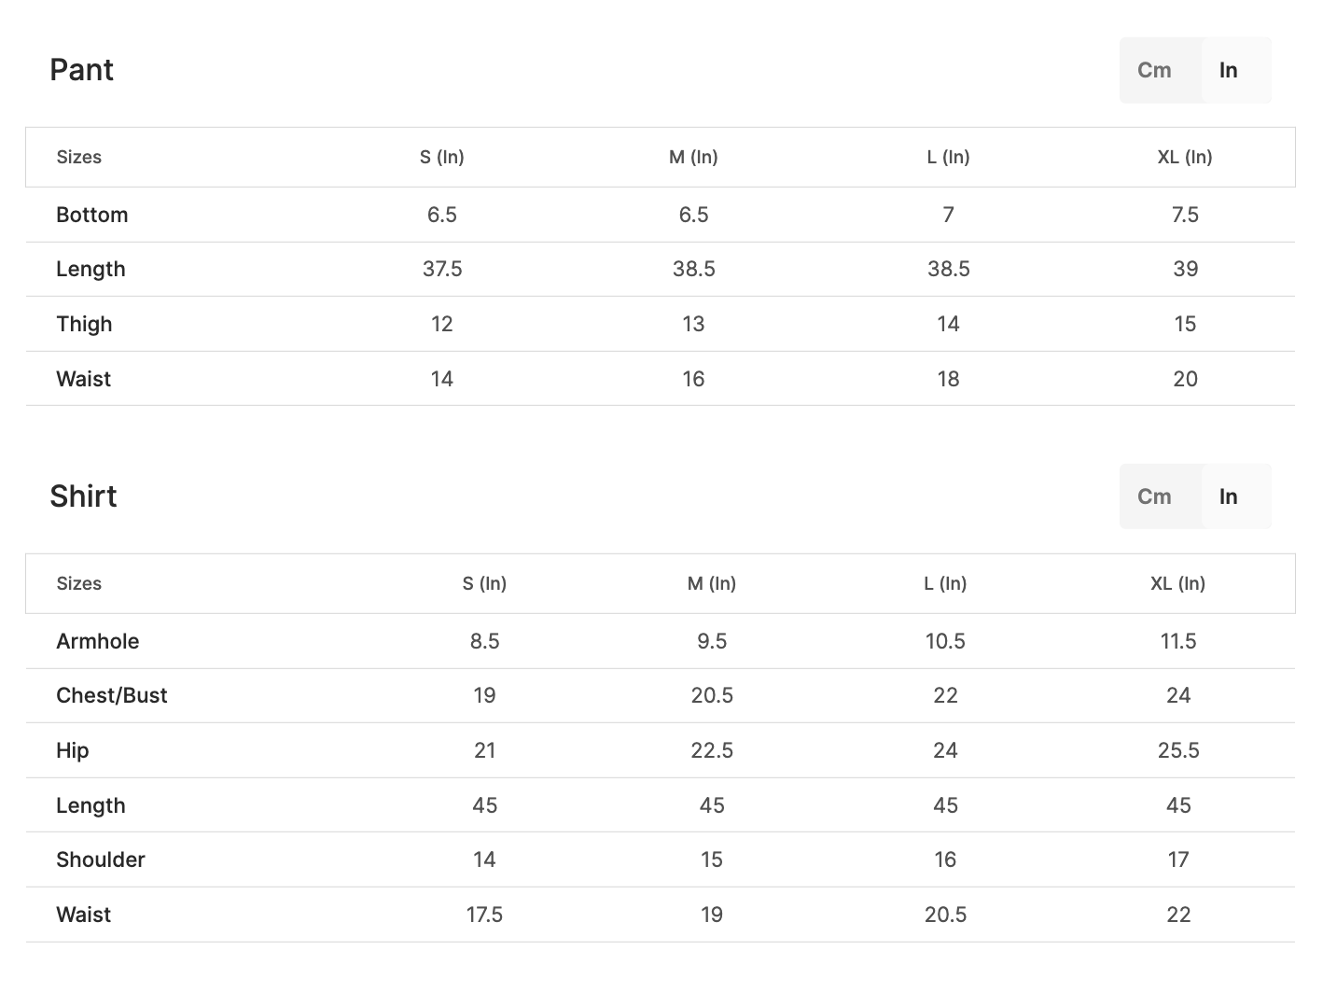Click the 11.5 armhole value for XL

point(1178,641)
